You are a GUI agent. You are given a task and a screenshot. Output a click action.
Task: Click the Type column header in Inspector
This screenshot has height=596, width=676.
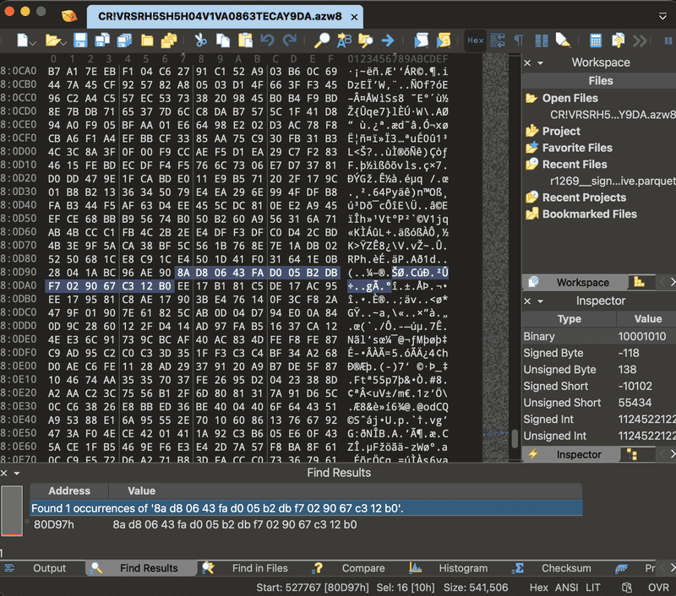click(569, 319)
